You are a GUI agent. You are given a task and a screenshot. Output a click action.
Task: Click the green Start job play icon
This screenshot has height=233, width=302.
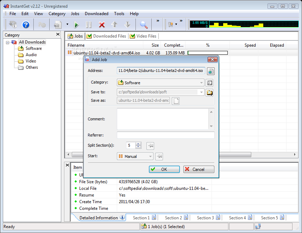[76, 25]
